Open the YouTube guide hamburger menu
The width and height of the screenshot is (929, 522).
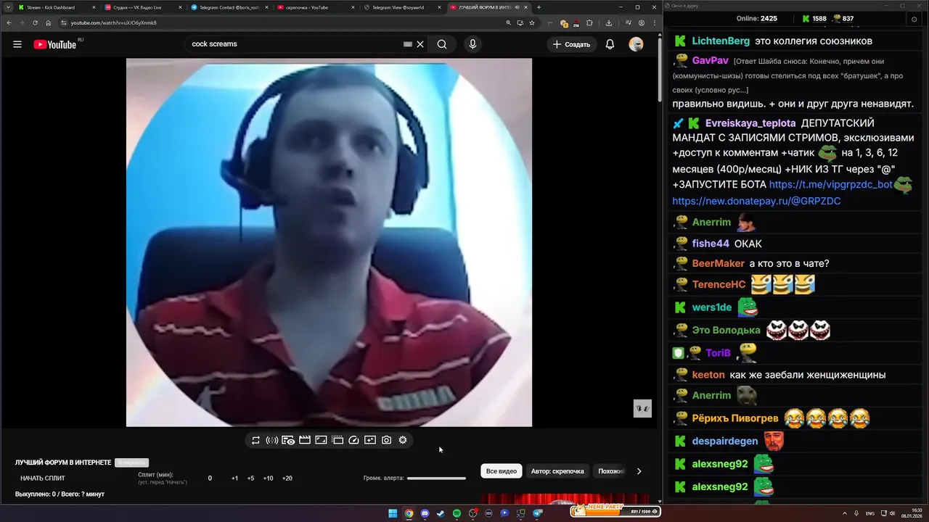17,44
